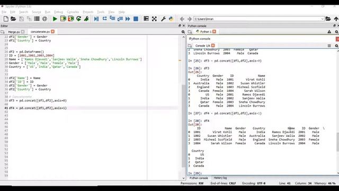
Task: Step over the current line in the debugger
Action: (105, 19)
